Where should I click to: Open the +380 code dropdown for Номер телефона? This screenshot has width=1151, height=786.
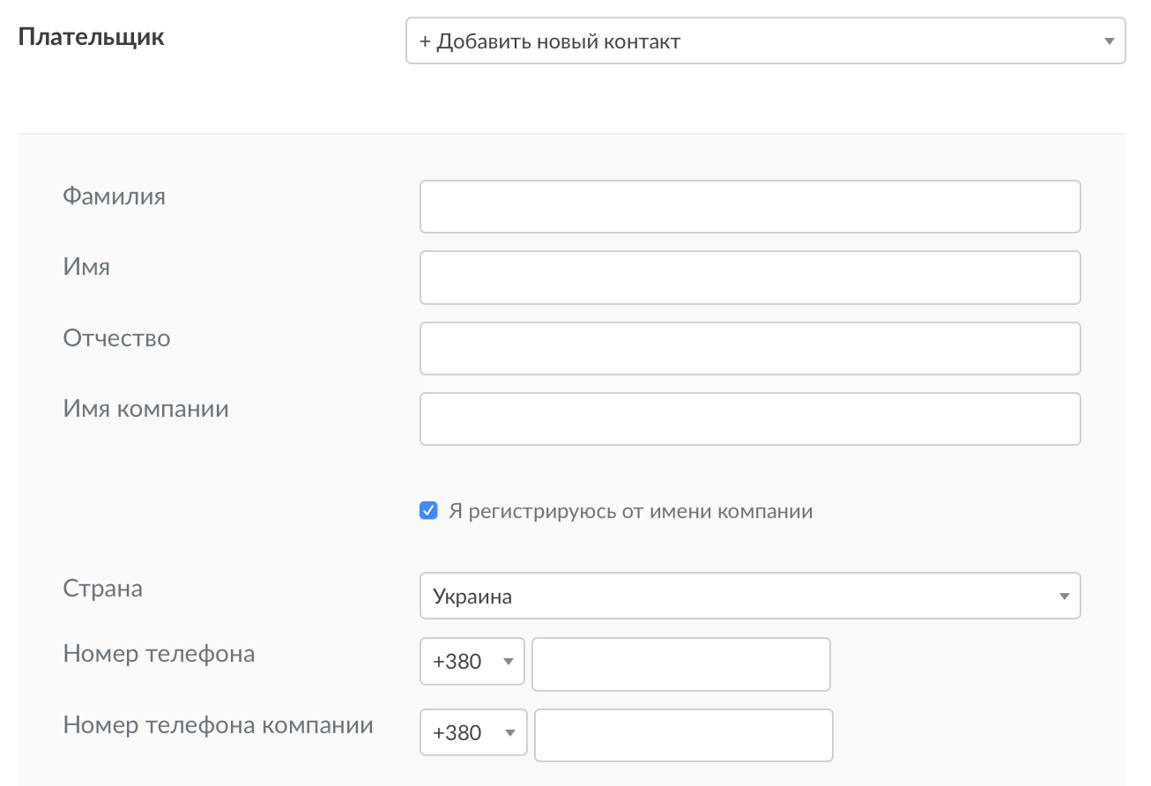pyautogui.click(x=472, y=662)
